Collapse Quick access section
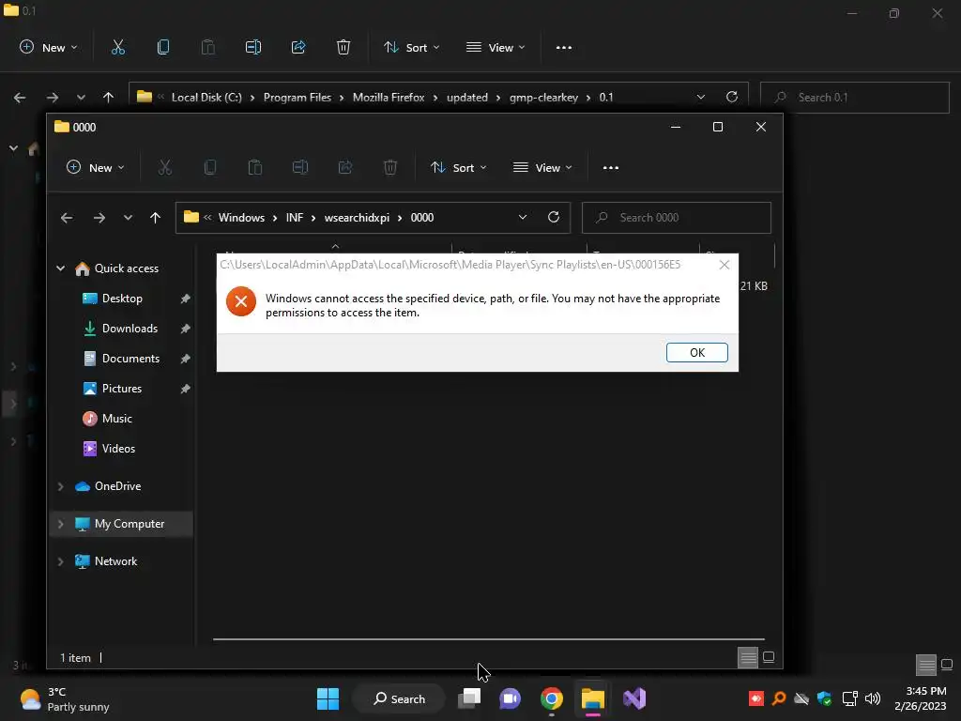The width and height of the screenshot is (961, 721). click(61, 268)
